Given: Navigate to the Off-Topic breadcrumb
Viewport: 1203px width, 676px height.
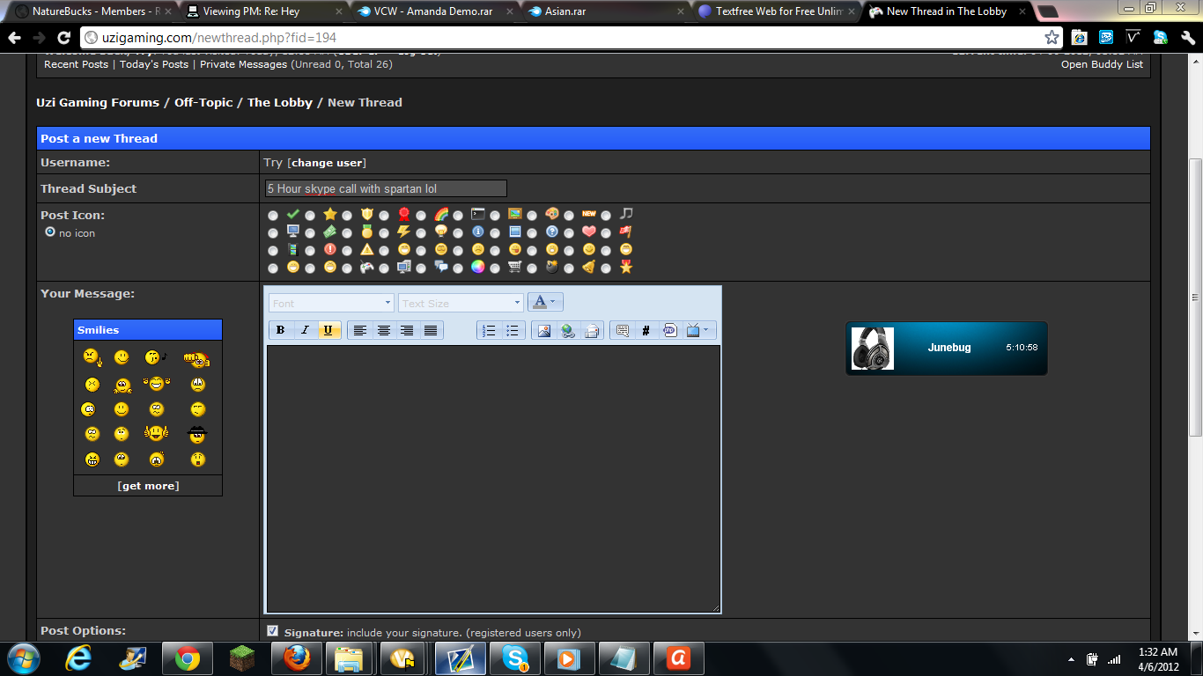Looking at the screenshot, I should pos(203,102).
